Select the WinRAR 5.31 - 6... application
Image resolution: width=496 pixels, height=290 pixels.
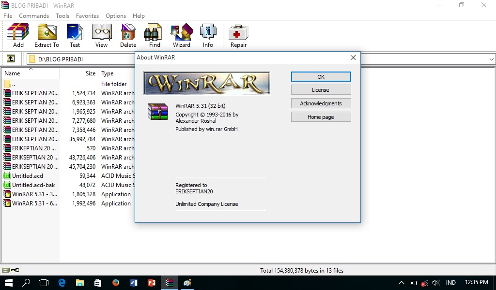[68, 203]
